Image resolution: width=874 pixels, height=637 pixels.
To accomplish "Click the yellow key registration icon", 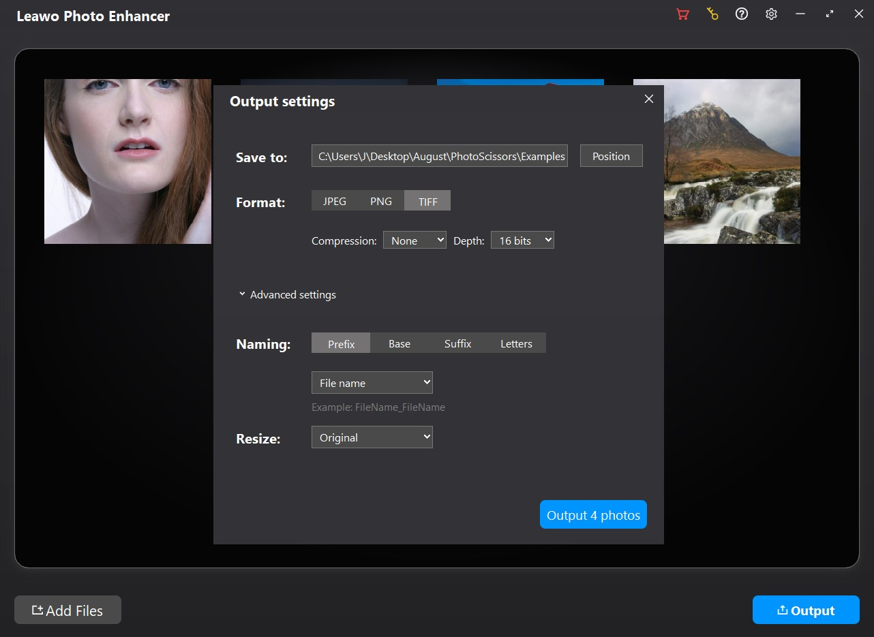I will (712, 14).
